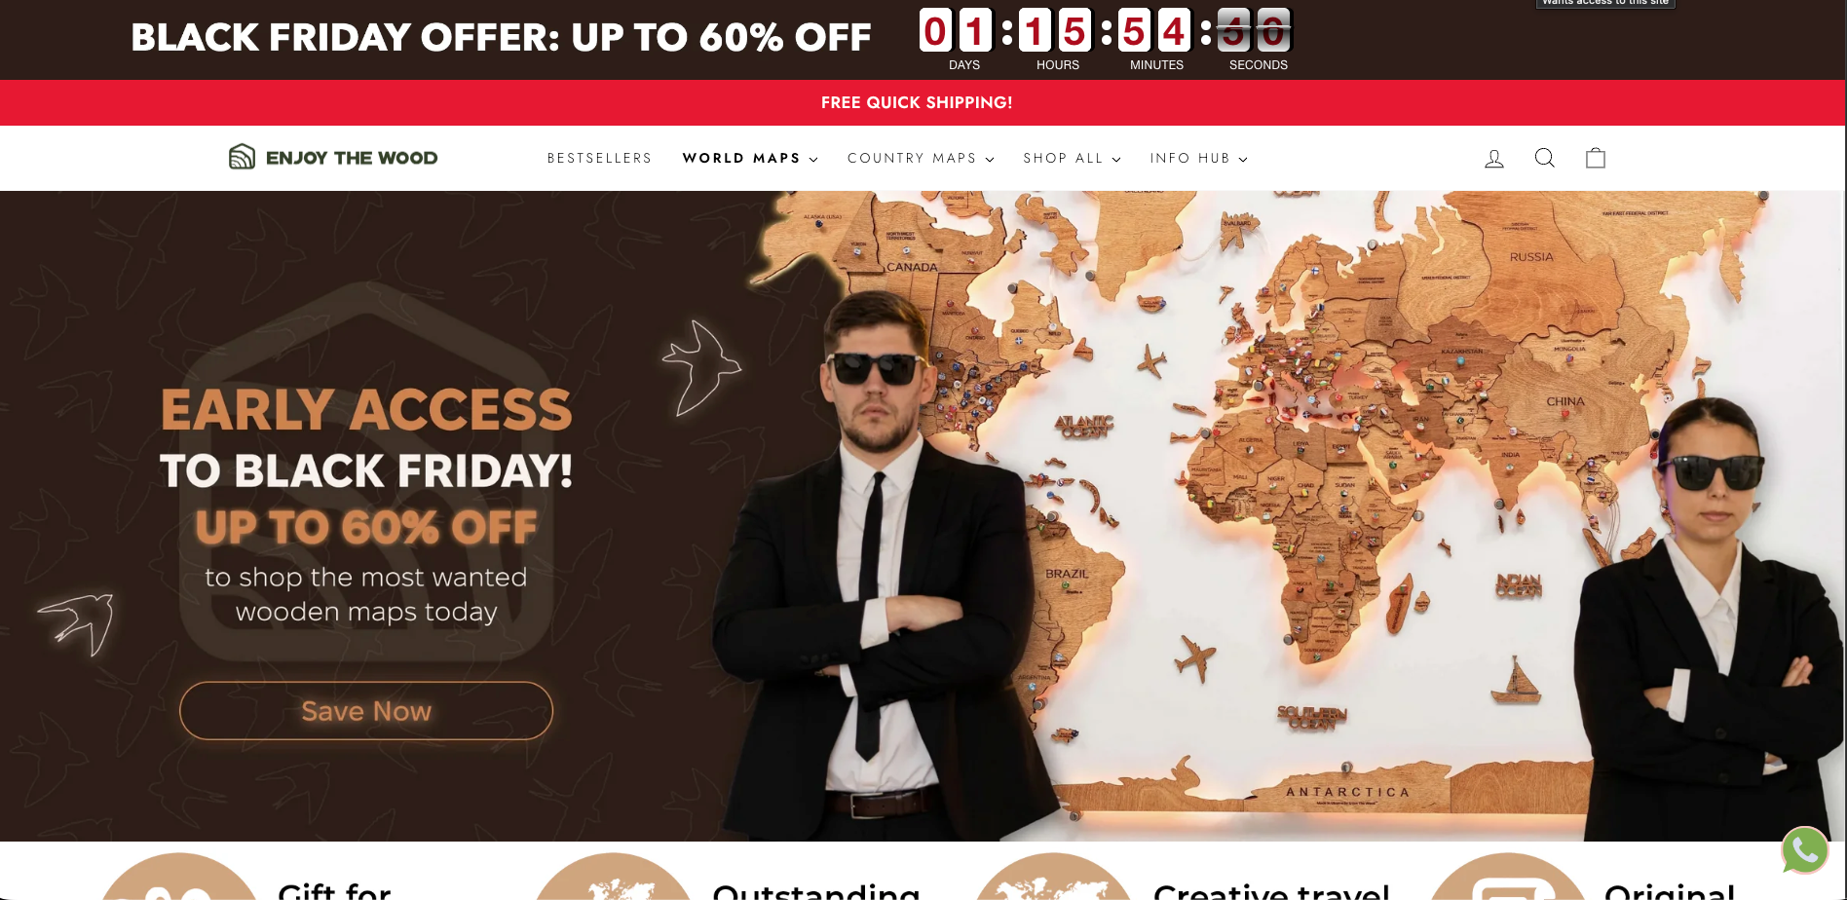
Task: Expand the Info Hub menu
Action: click(x=1198, y=158)
